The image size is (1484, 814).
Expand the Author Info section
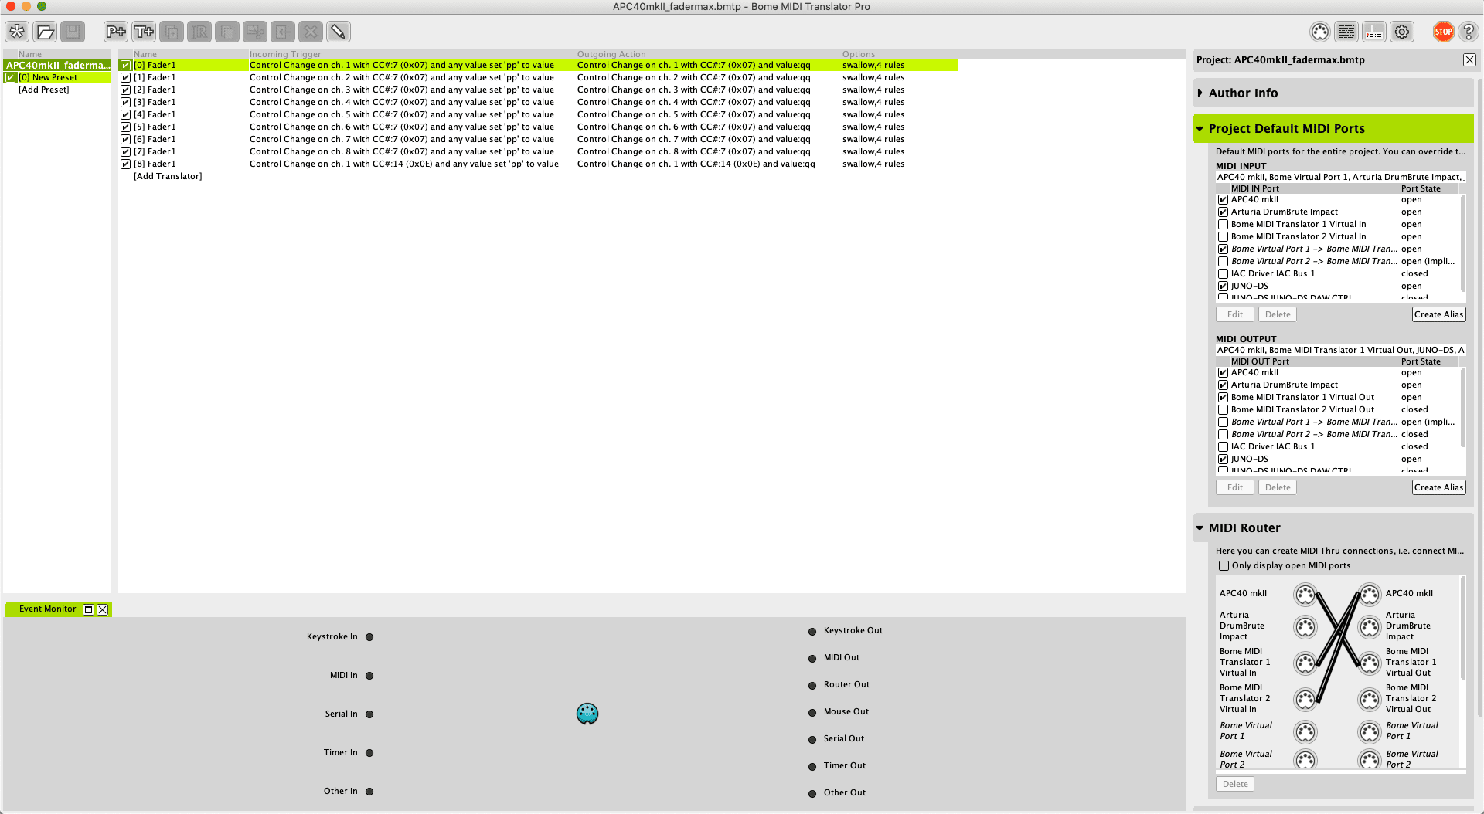1200,93
